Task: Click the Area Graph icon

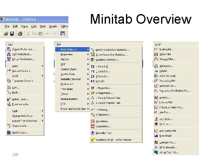Action: 156,136
